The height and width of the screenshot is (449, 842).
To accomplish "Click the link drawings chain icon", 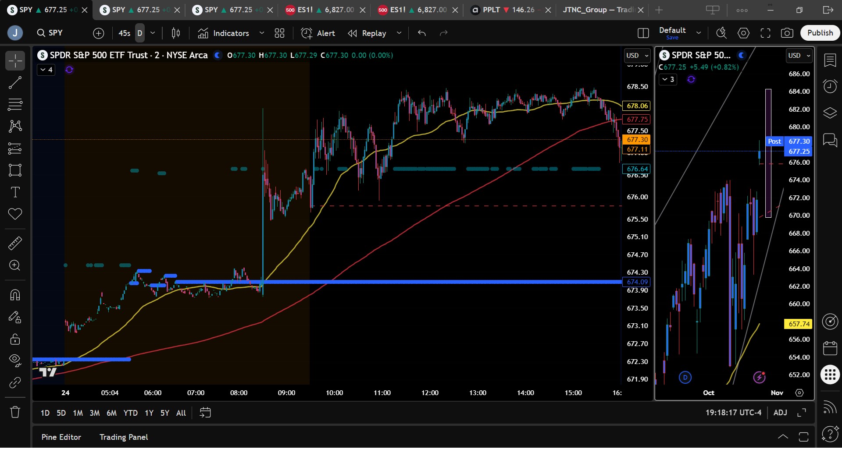I will [x=15, y=382].
